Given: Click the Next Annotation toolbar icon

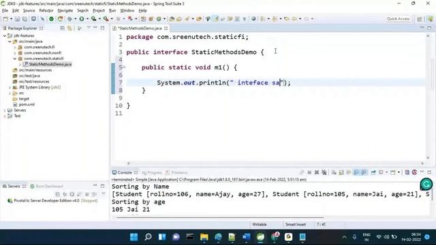Looking at the screenshot, I should 262,19.
